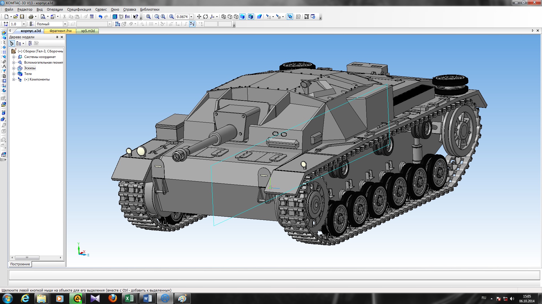Expand the Системы координат tree node
Image resolution: width=542 pixels, height=304 pixels.
[x=14, y=57]
